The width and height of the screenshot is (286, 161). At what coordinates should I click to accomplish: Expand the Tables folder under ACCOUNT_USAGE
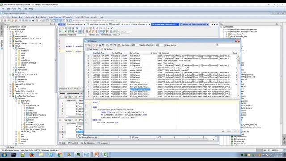25,108
